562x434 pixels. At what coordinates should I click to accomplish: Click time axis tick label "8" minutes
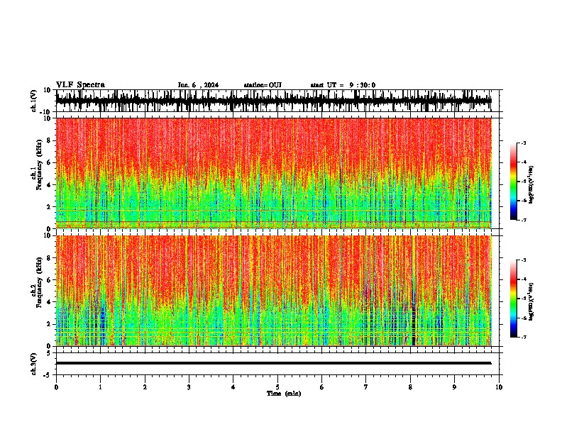[410, 387]
